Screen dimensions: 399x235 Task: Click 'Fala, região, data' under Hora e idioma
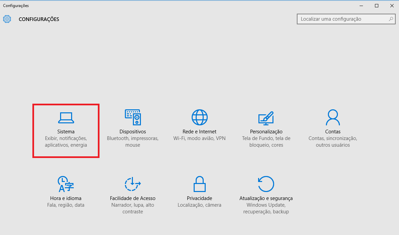[x=66, y=205]
